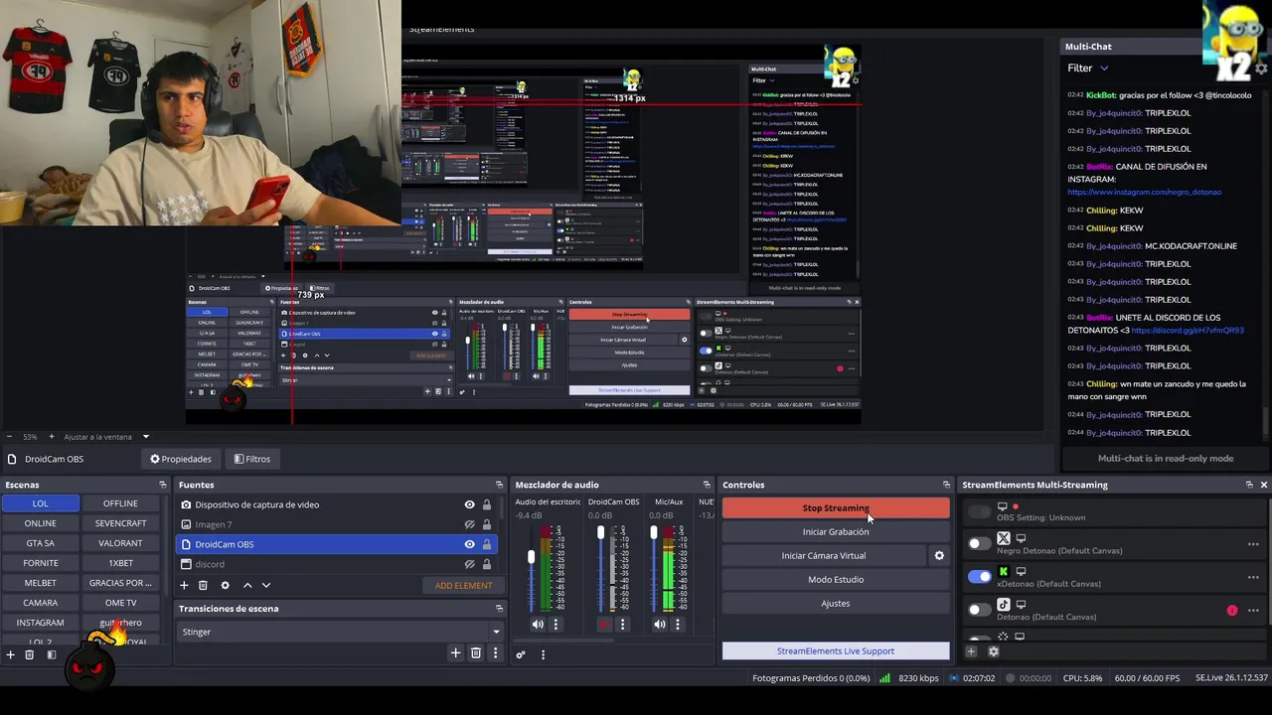The height and width of the screenshot is (715, 1272).
Task: Open the virtual camera settings gear
Action: (939, 556)
